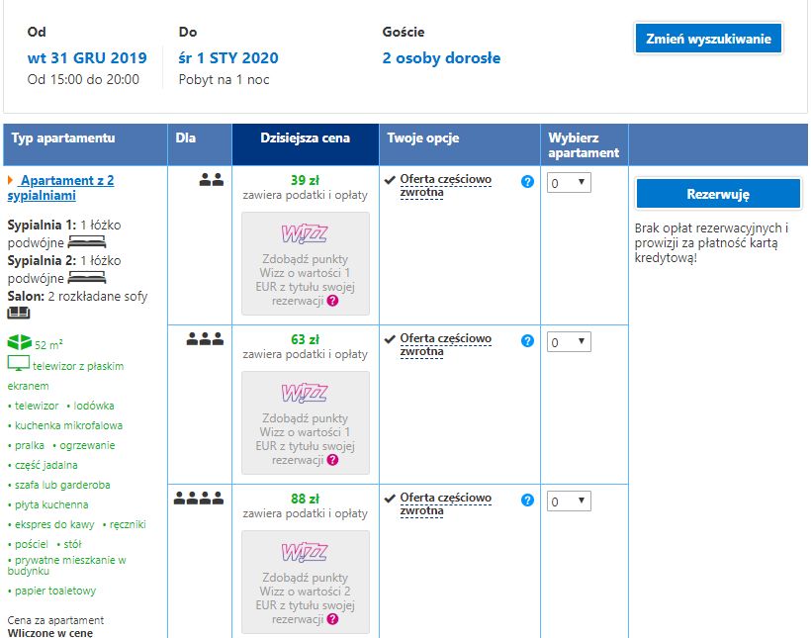The width and height of the screenshot is (811, 638).
Task: Click the papier toaletowy amenity
Action: point(55,591)
